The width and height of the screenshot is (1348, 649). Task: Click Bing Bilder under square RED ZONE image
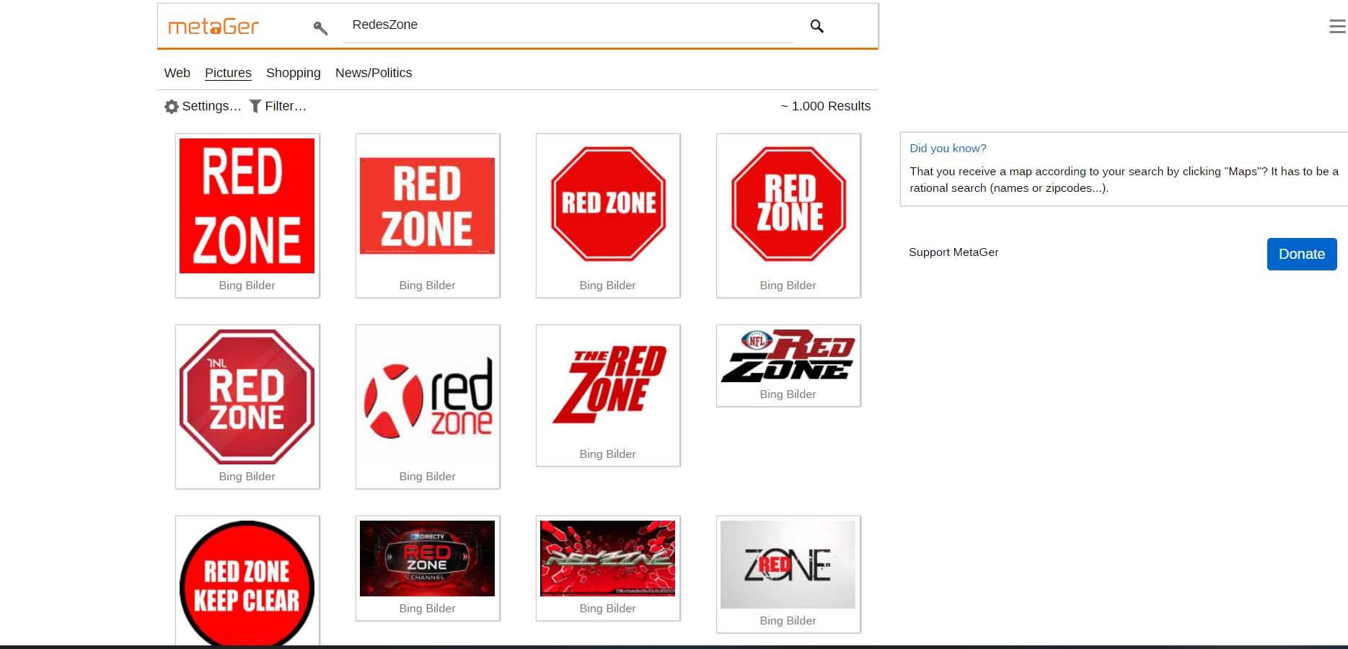click(x=247, y=286)
